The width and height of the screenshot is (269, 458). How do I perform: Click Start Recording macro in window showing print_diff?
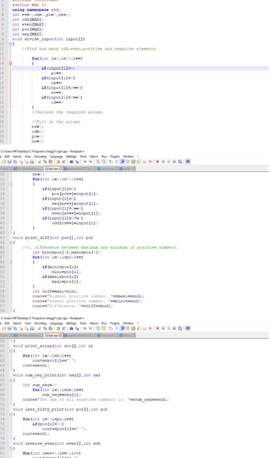[x=158, y=162]
